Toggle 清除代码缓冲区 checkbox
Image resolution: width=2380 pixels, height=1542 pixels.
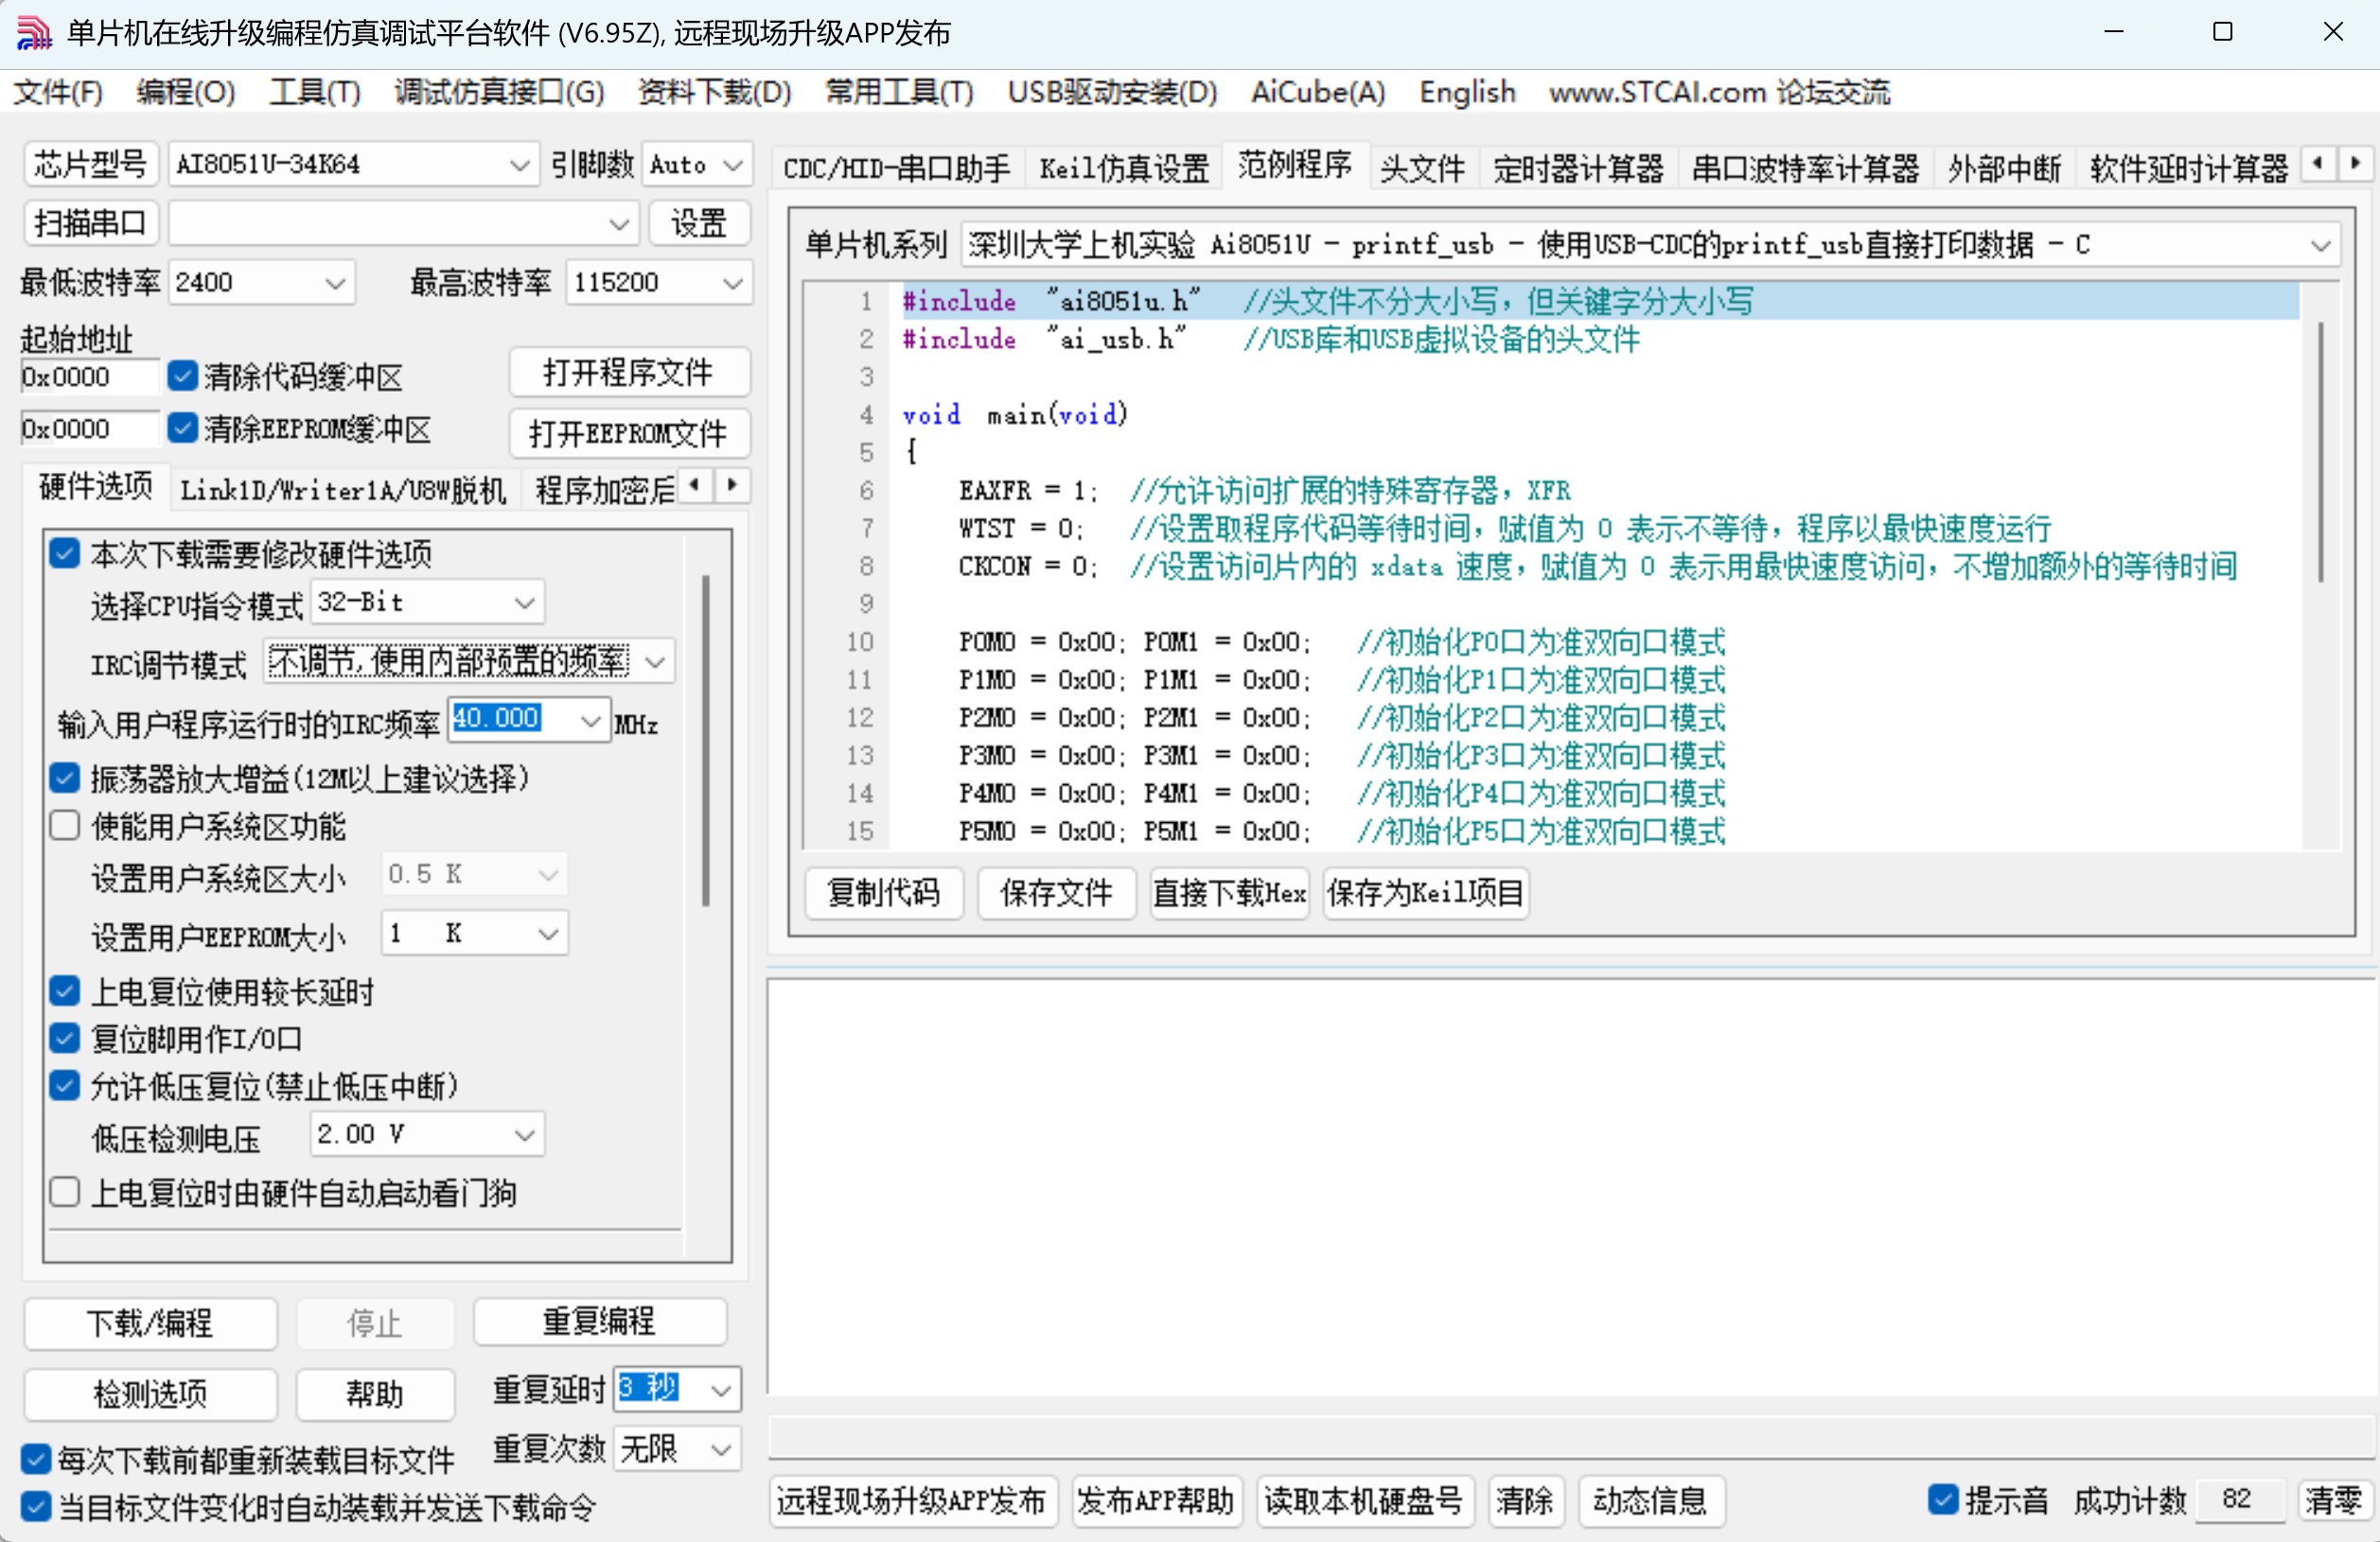(x=182, y=377)
